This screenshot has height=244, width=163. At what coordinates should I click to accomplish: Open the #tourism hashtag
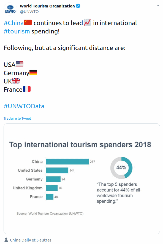pyautogui.click(x=17, y=31)
